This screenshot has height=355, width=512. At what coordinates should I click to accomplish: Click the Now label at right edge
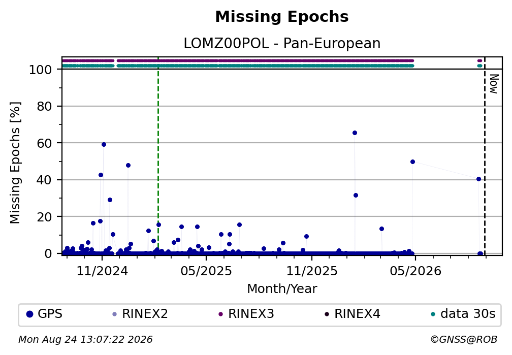pyautogui.click(x=494, y=84)
